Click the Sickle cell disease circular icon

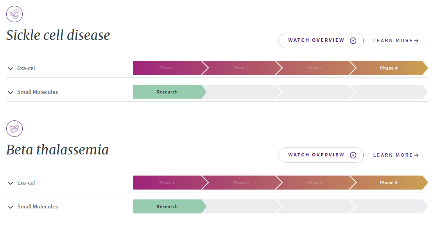(x=14, y=14)
